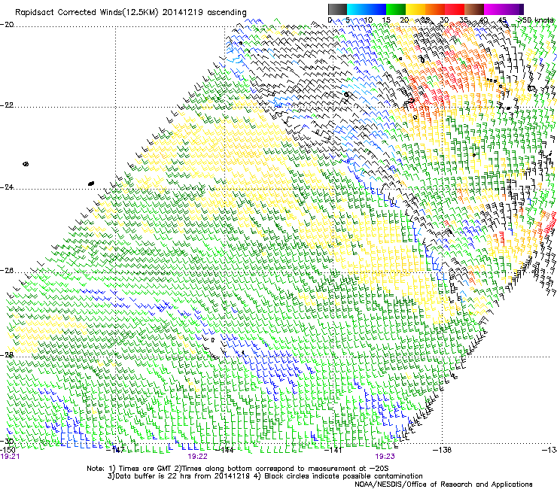Viewport: 557px width, 489px height.
Task: Click the gray 0-5 knots legend color segment
Action: [x=337, y=9]
